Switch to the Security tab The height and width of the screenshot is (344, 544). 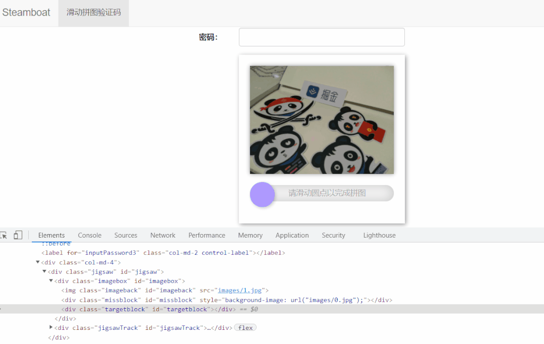tap(333, 236)
